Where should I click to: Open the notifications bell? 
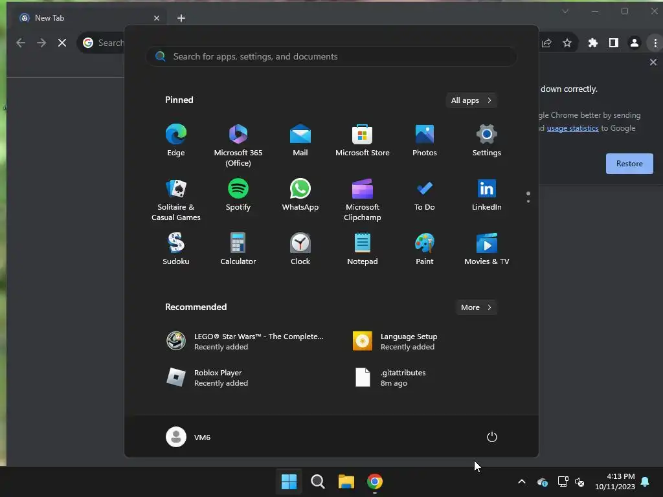[x=646, y=481]
